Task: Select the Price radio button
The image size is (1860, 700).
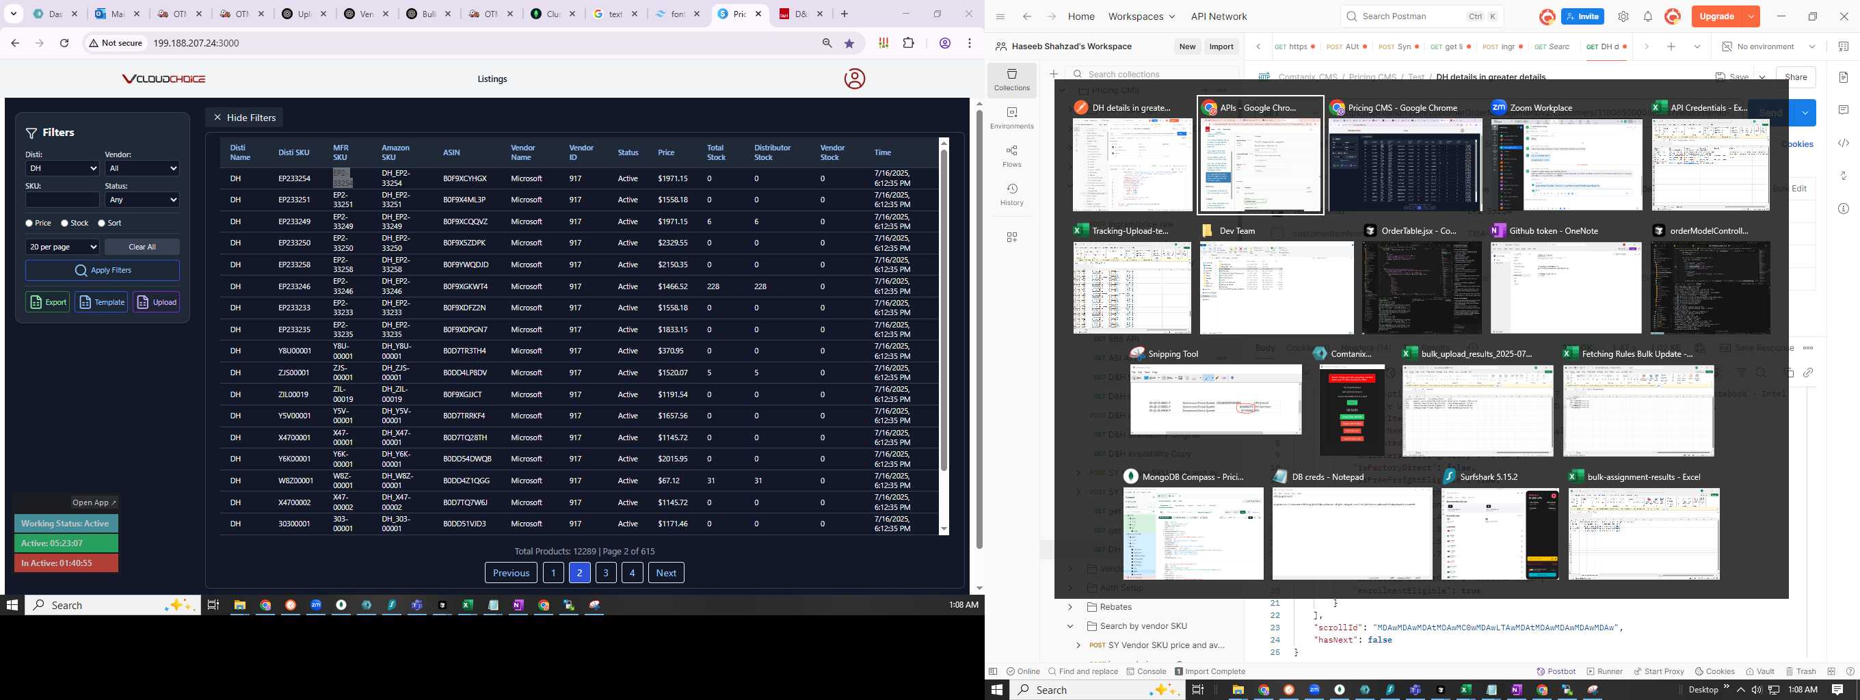Action: (29, 224)
